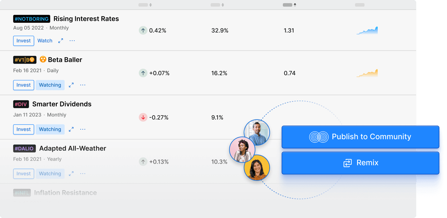Open more options for Rising Interest Rates
The height and width of the screenshot is (218, 447).
72,41
